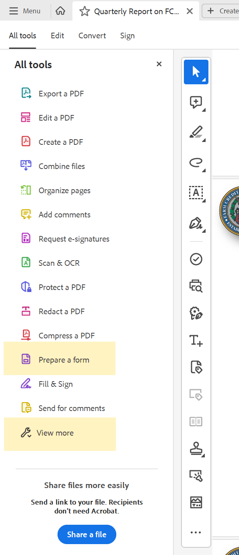Open the hamburger Menu
Image resolution: width=239 pixels, height=555 pixels.
(24, 11)
